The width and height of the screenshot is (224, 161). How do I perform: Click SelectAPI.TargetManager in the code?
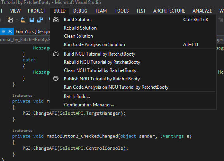tap(90, 113)
